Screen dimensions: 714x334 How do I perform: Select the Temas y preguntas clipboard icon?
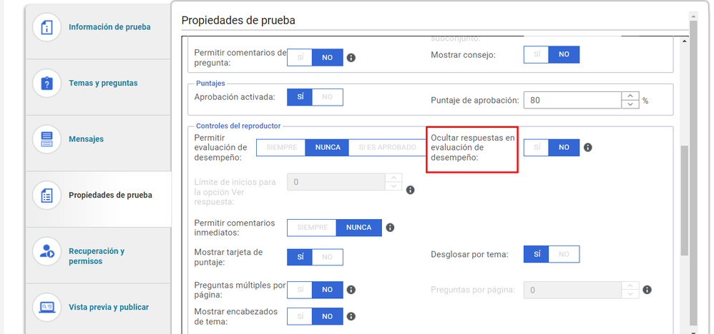tap(47, 83)
